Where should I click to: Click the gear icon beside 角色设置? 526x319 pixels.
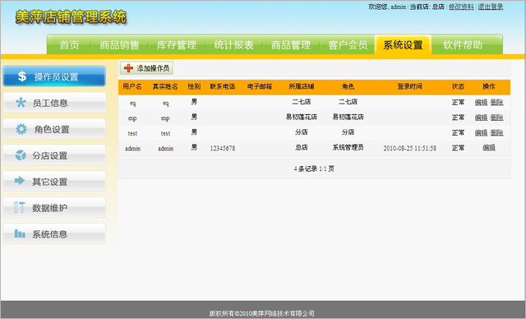[21, 129]
